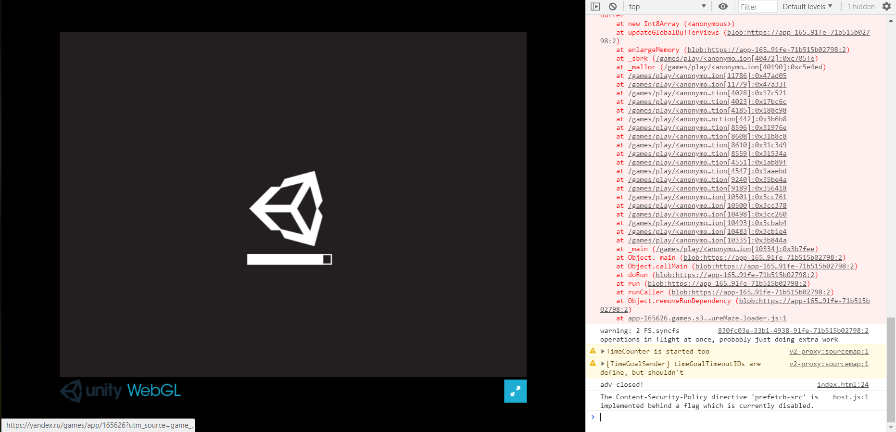Open the index.html:24 source link
Image resolution: width=896 pixels, height=432 pixels.
tap(843, 384)
